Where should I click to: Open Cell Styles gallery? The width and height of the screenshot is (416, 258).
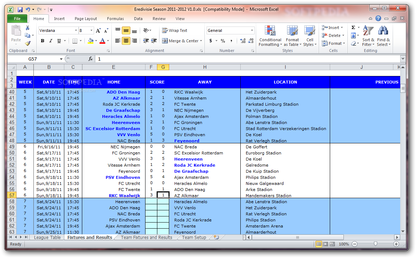pos(310,36)
